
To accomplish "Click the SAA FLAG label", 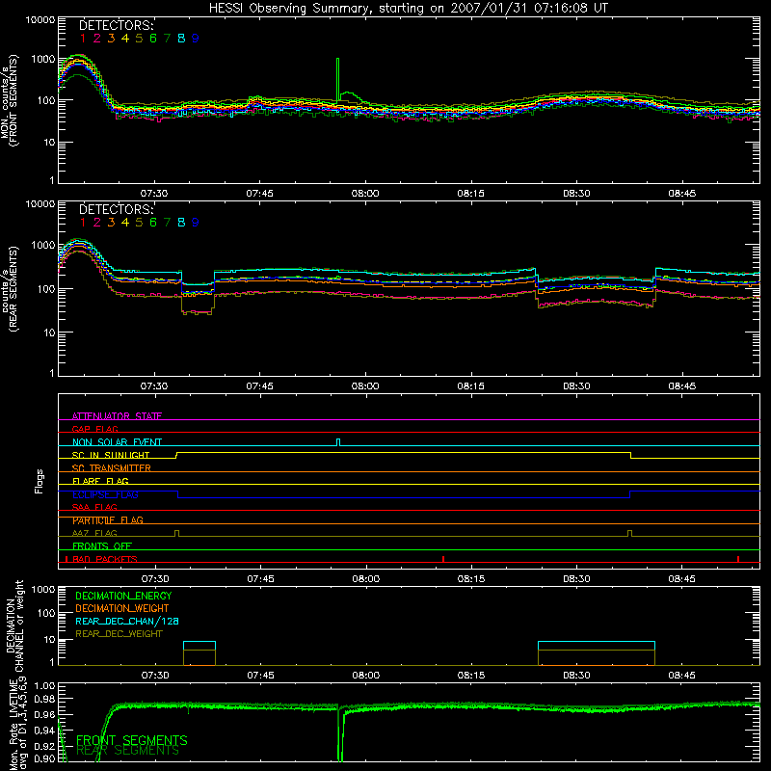I will tap(94, 507).
